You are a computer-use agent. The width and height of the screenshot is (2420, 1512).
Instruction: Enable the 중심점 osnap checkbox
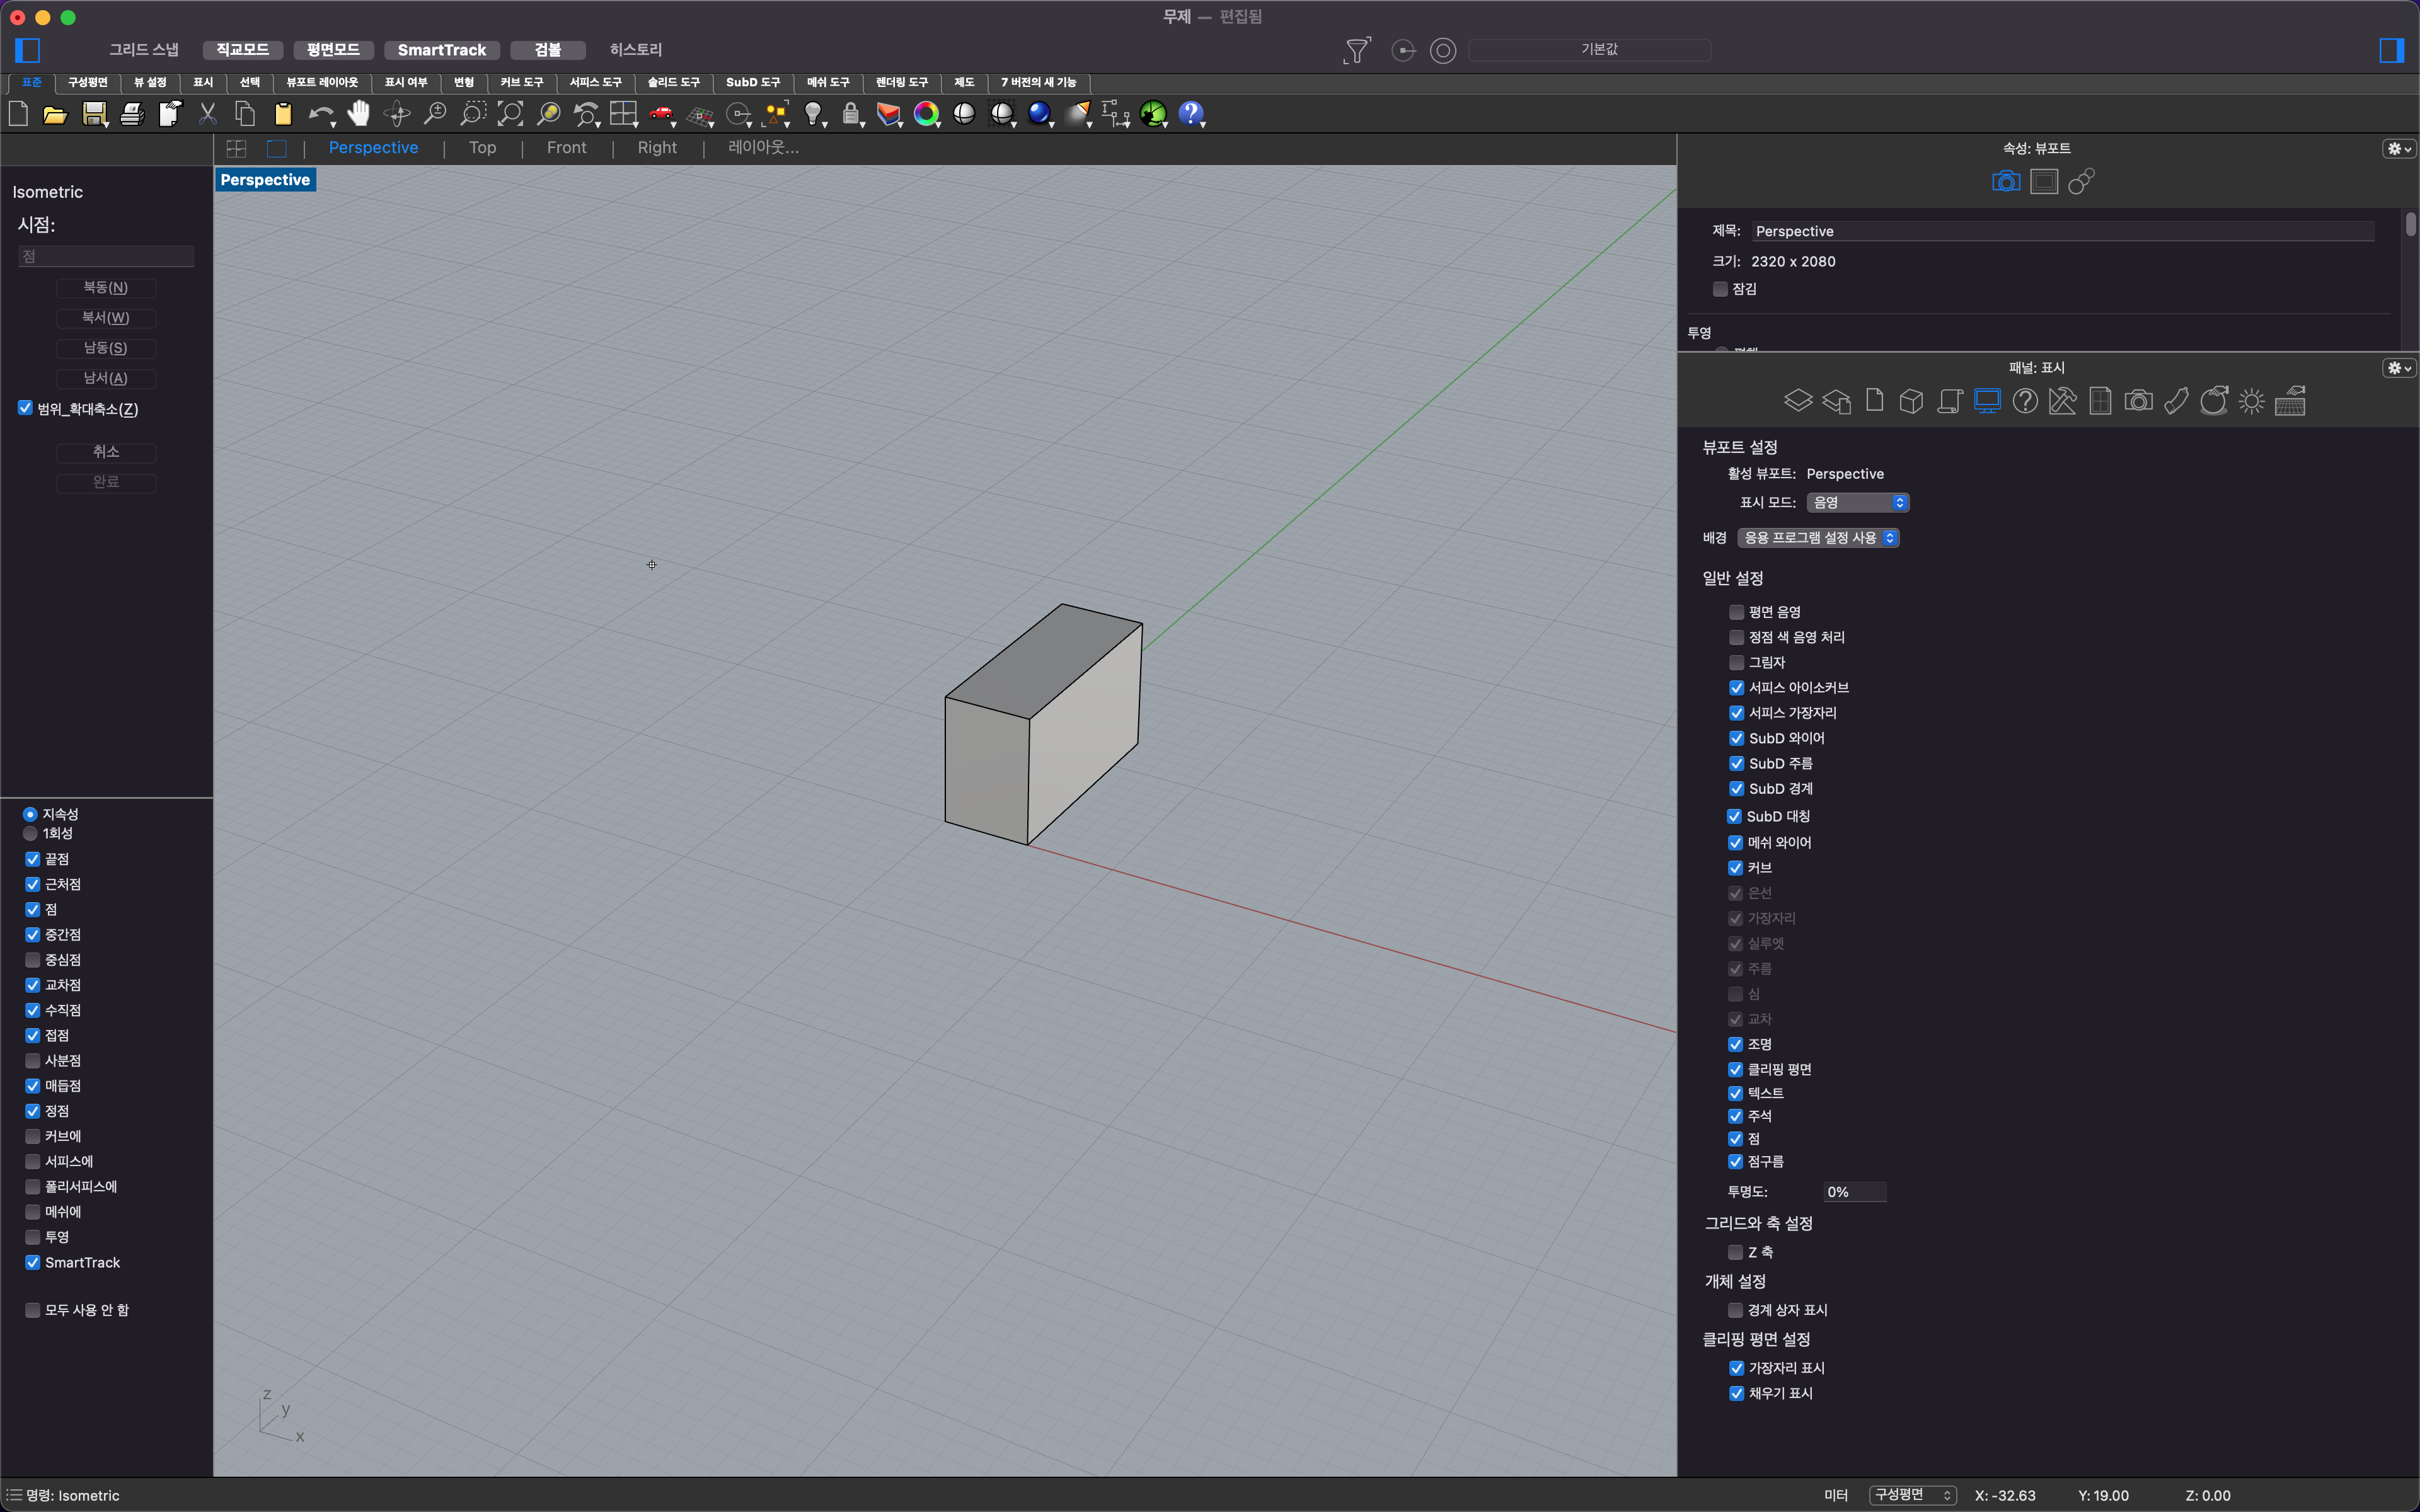[32, 959]
